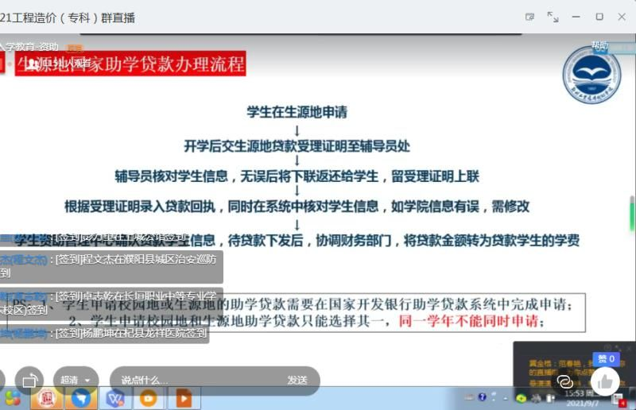Screen dimensions: 636x410
Task: Click the rotate screen icon
Action: [x=31, y=380]
